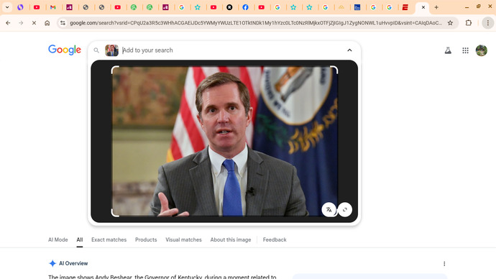Open the Extensions puzzle menu
The height and width of the screenshot is (279, 496).
[x=469, y=23]
